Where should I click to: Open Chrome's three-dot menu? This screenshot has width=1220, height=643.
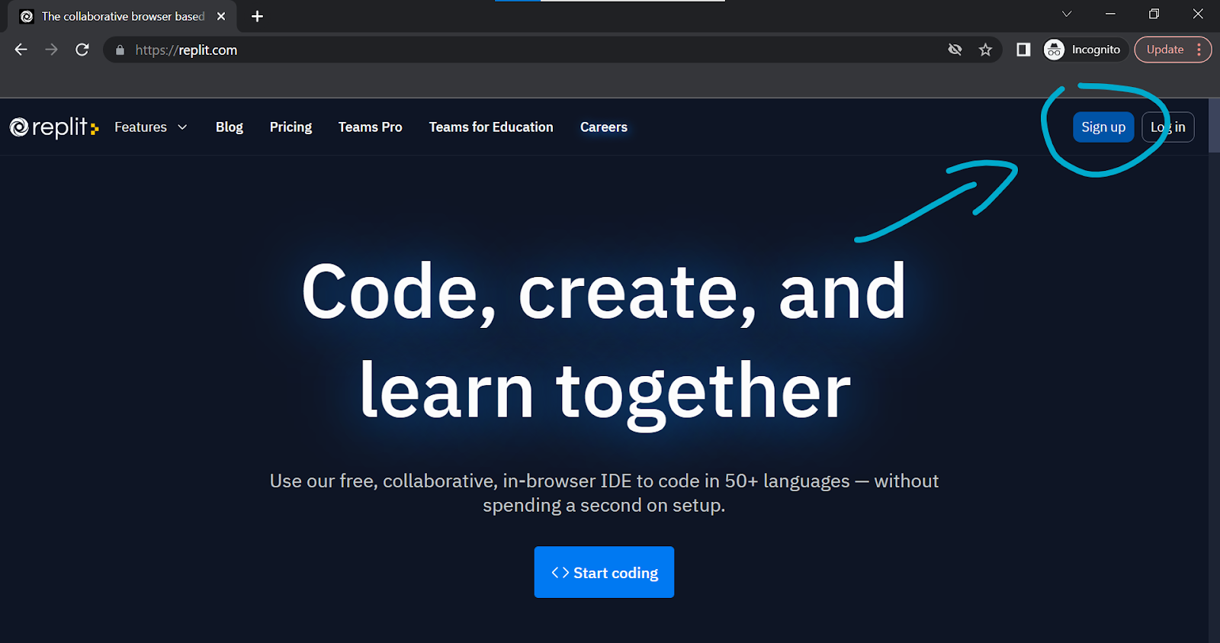pyautogui.click(x=1199, y=50)
